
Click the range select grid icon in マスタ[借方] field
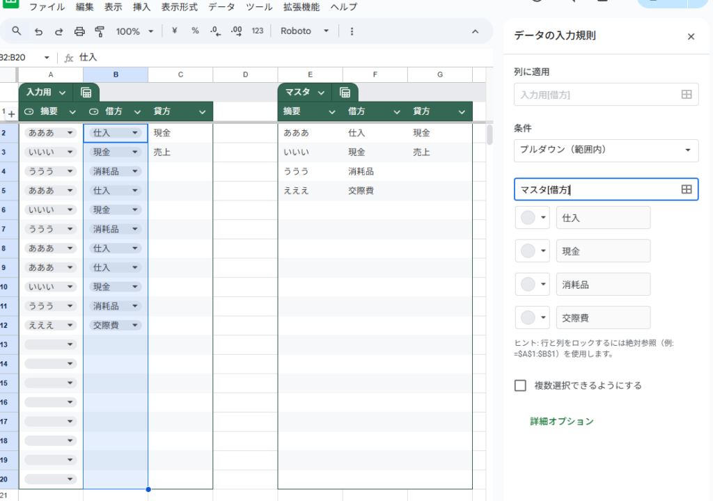(x=686, y=189)
